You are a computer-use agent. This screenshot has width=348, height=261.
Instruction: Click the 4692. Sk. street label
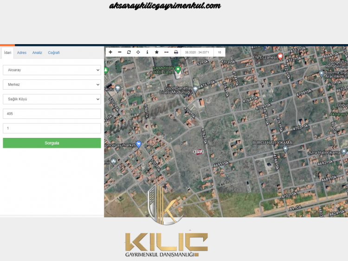[x=325, y=163]
